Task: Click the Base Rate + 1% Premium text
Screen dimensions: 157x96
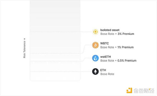Action: [x=117, y=47]
